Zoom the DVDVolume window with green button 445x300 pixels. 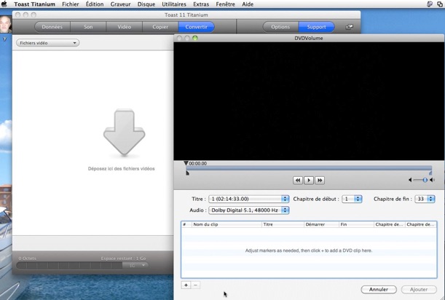[x=195, y=38]
